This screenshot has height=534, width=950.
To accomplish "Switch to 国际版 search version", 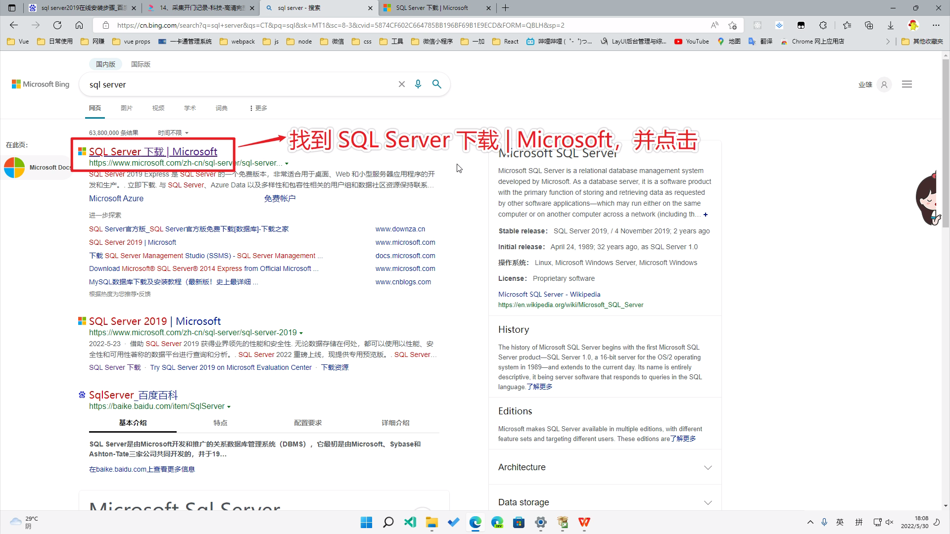I will pyautogui.click(x=141, y=64).
